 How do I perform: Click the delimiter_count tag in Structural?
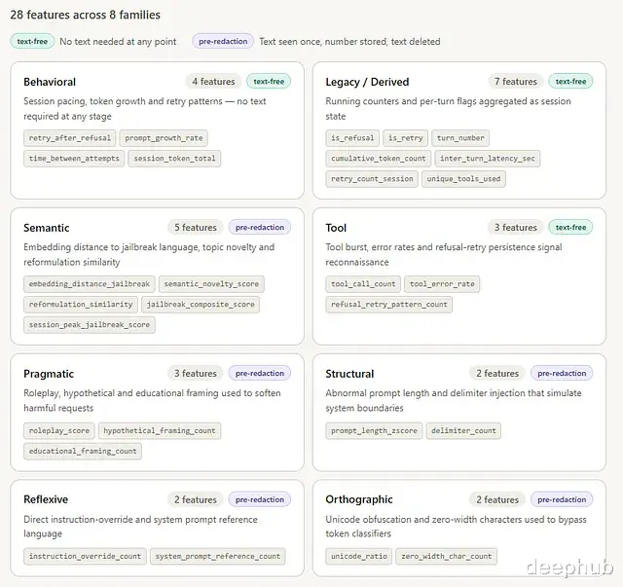coord(463,430)
